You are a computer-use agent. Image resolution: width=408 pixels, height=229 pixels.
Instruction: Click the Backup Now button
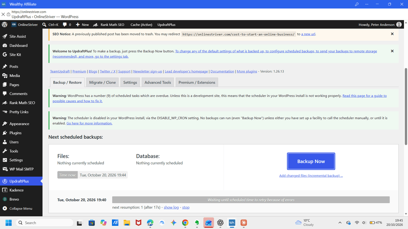point(311,161)
